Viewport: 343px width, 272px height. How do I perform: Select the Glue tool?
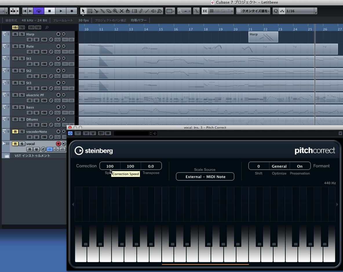coord(102,11)
